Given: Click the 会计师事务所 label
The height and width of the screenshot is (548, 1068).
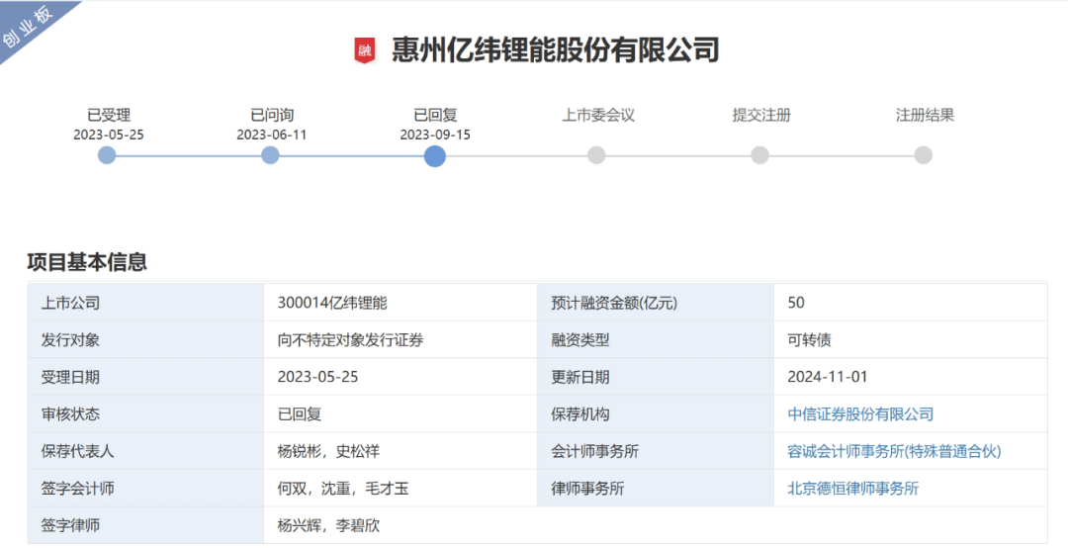Looking at the screenshot, I should pyautogui.click(x=594, y=451).
